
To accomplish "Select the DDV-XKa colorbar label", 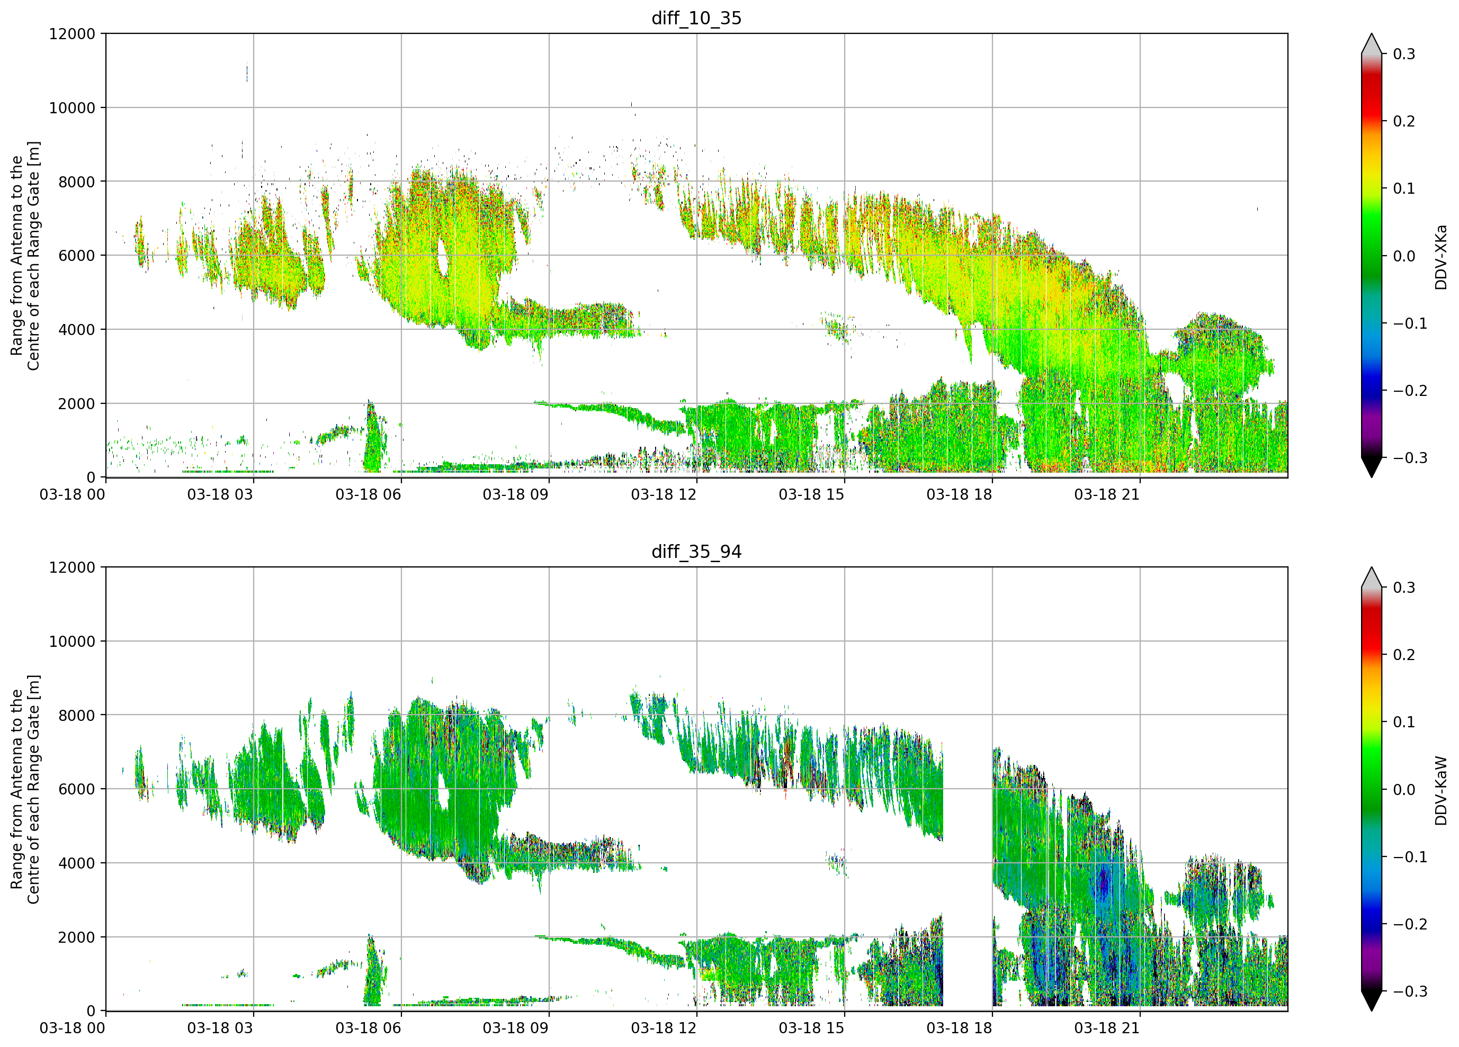I will (x=1440, y=257).
